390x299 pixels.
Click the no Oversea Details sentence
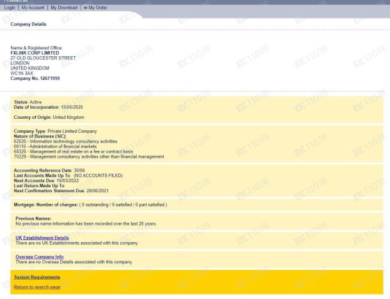click(74, 262)
